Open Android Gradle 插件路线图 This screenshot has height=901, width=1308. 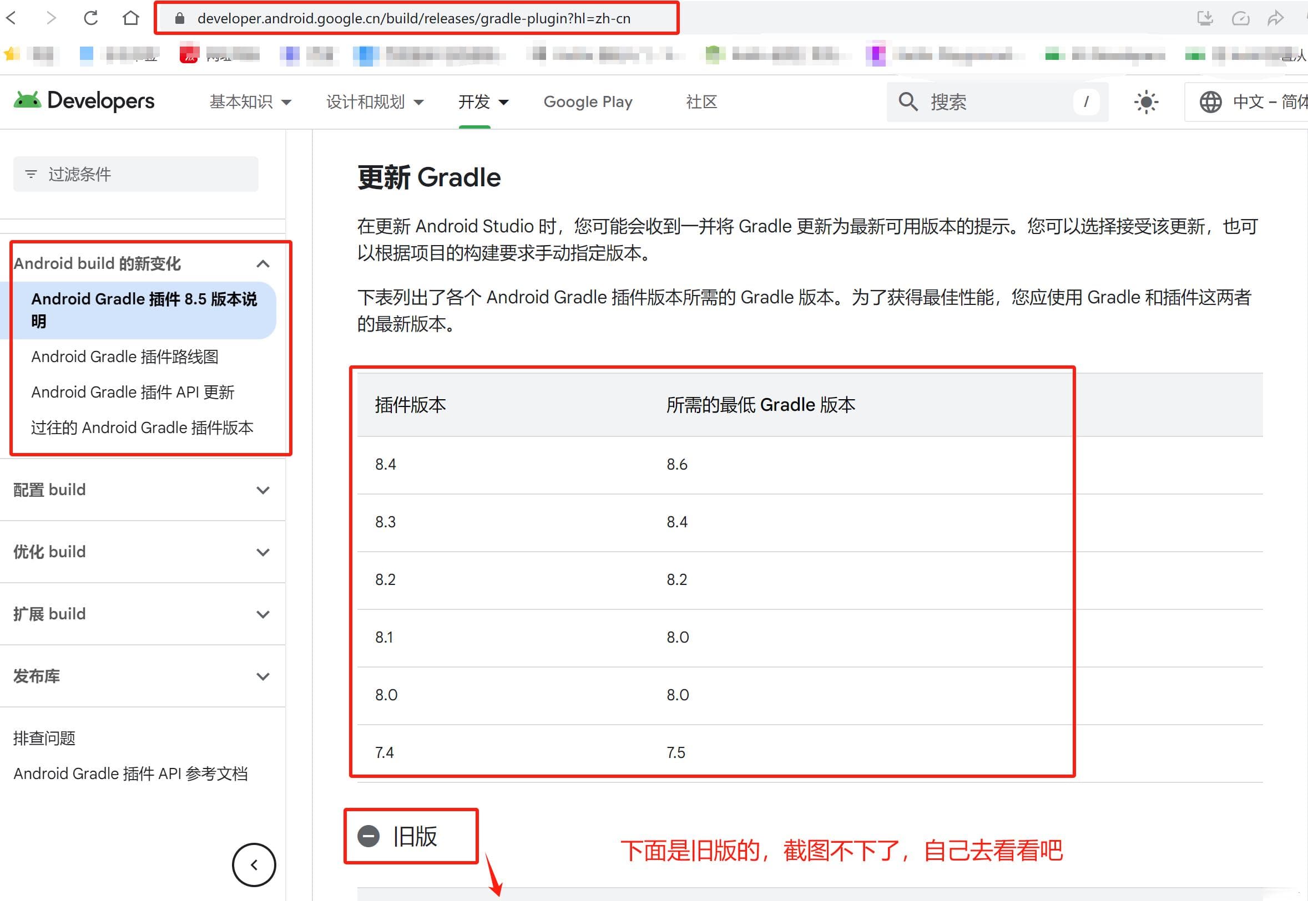coord(125,357)
